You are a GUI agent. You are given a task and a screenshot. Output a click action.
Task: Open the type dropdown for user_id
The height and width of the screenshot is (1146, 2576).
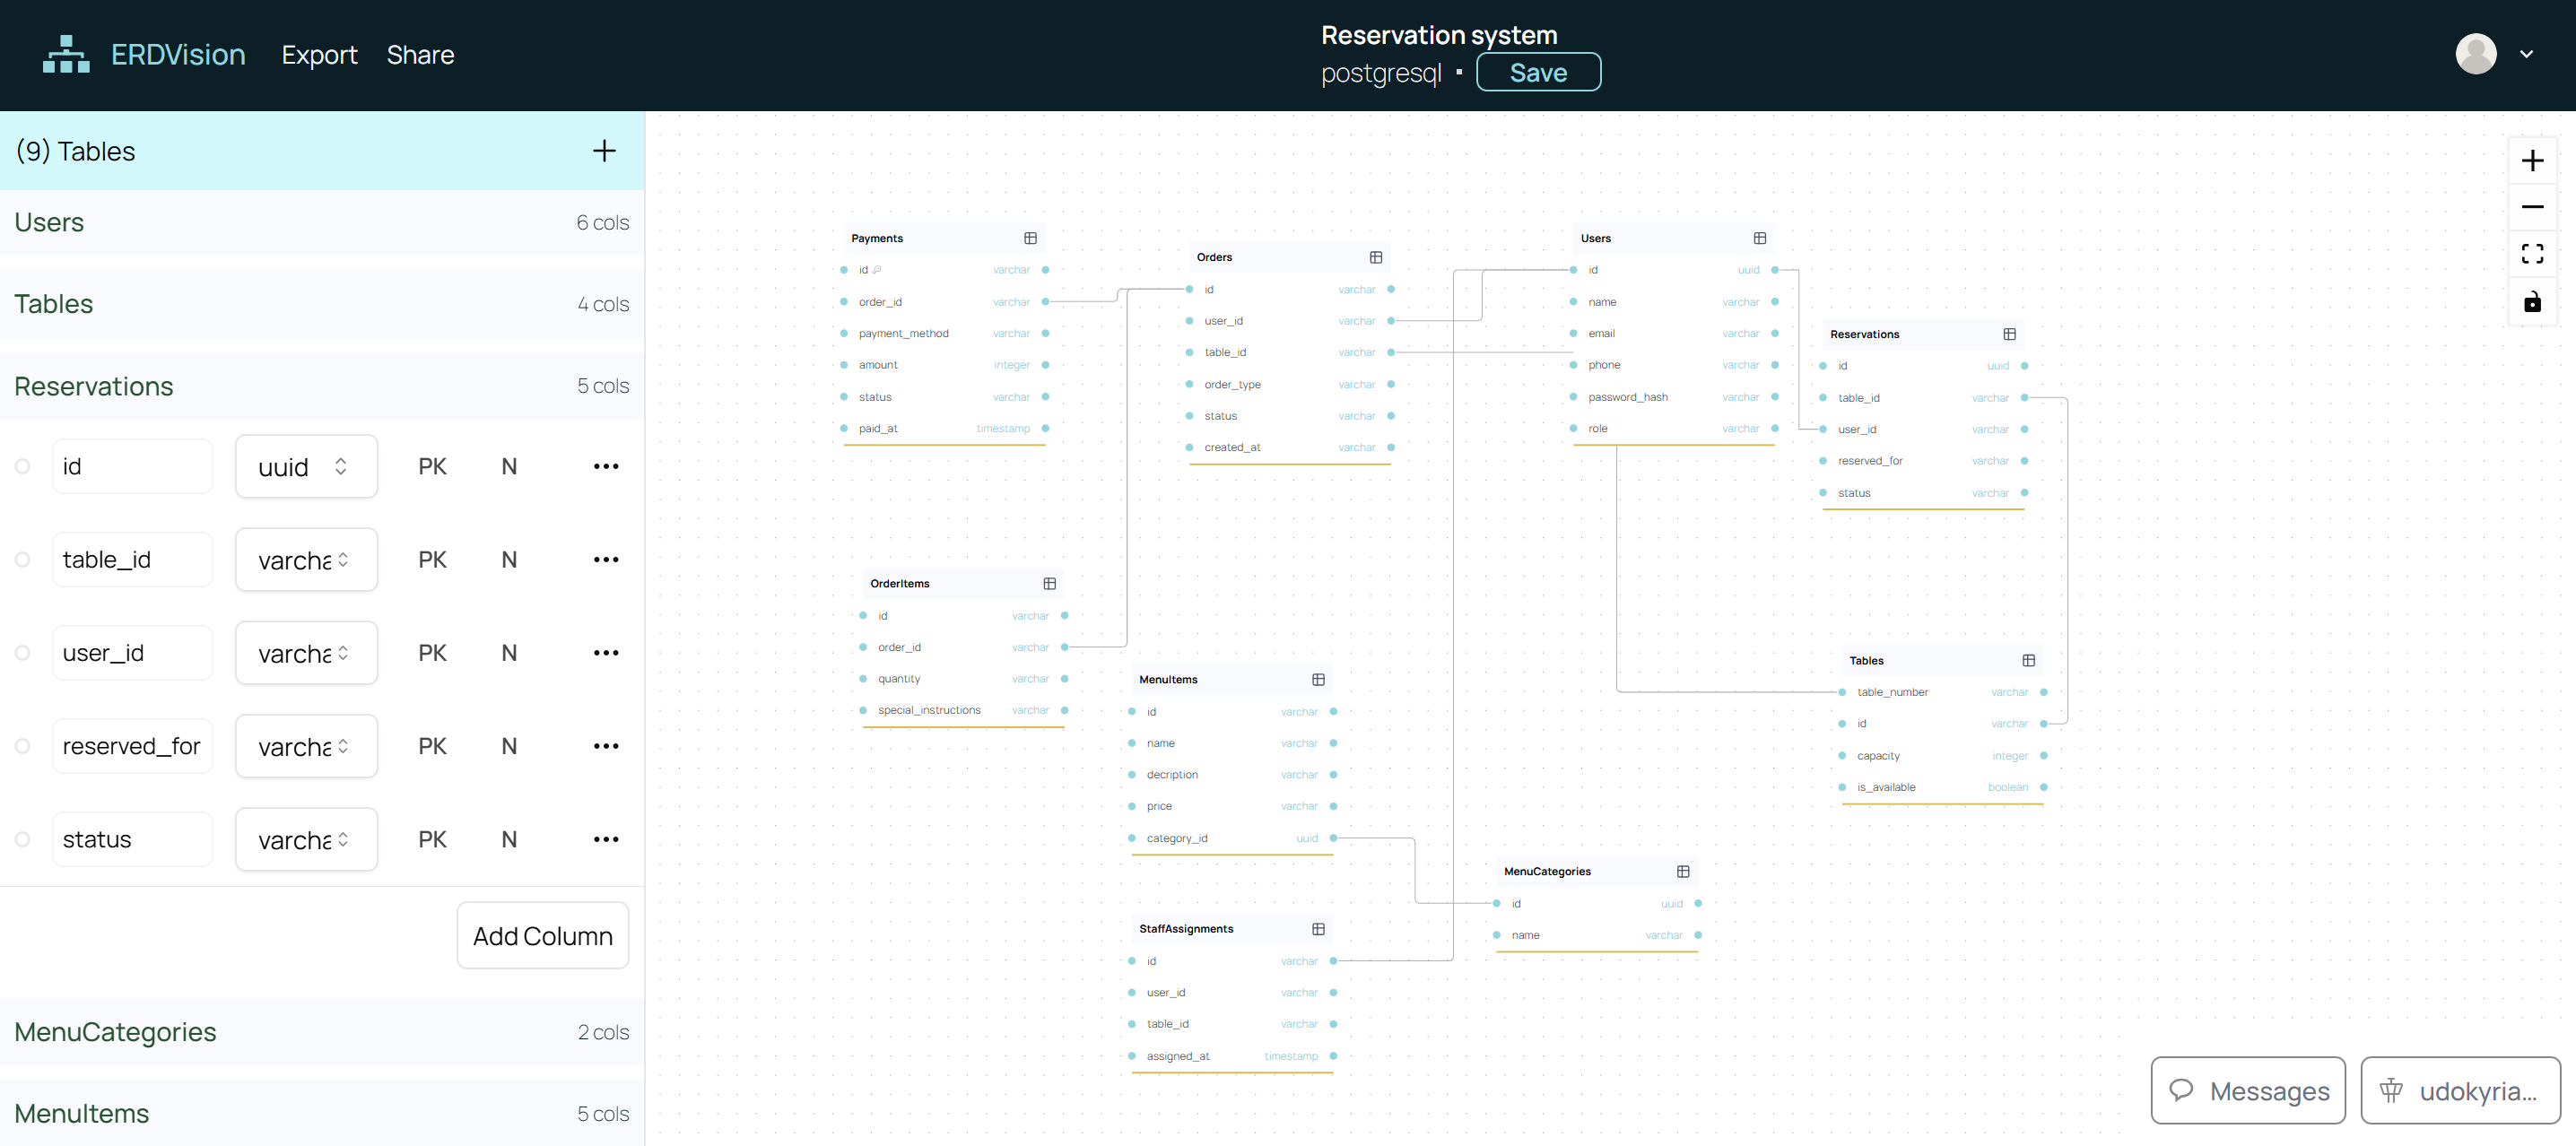306,653
